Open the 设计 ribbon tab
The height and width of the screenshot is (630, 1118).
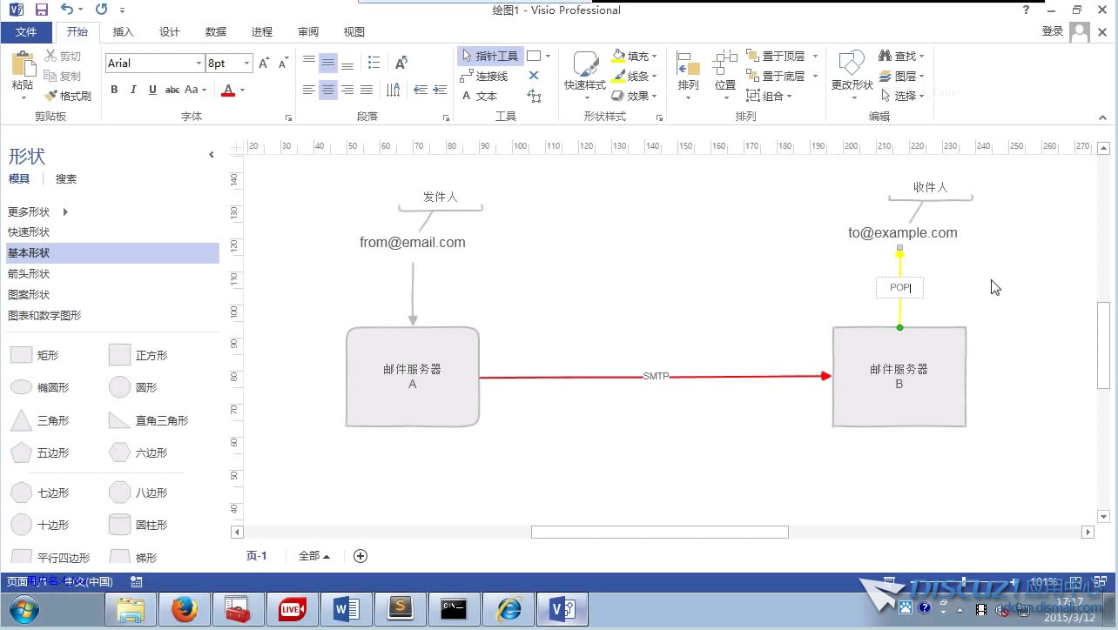pyautogui.click(x=170, y=32)
